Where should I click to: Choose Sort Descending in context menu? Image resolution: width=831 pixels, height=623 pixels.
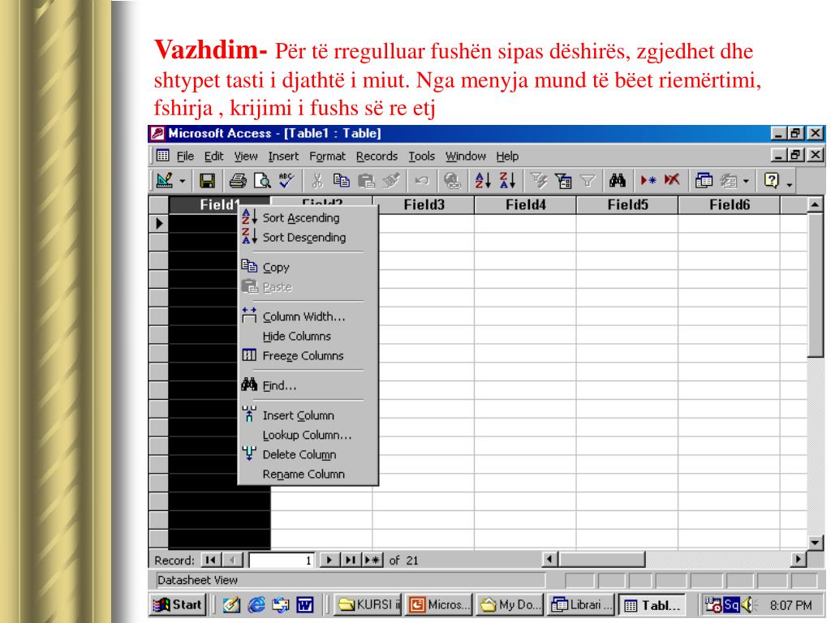point(308,238)
